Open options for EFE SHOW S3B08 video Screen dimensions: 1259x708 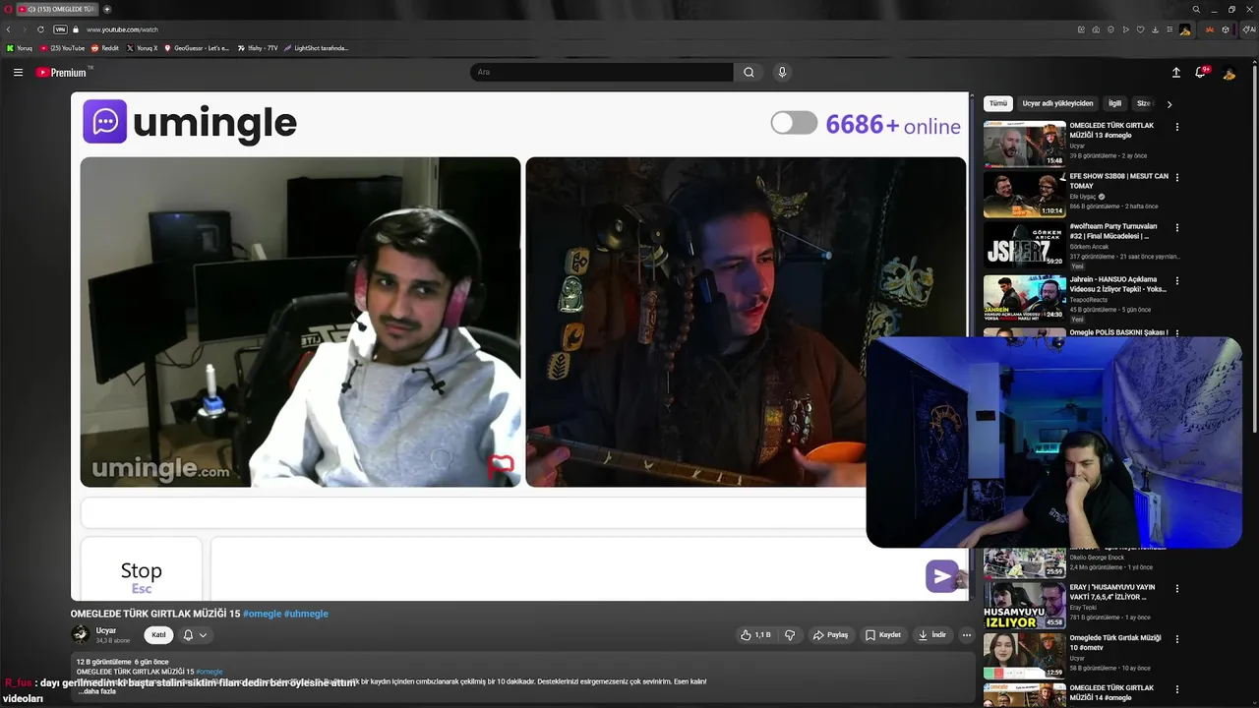(x=1176, y=177)
